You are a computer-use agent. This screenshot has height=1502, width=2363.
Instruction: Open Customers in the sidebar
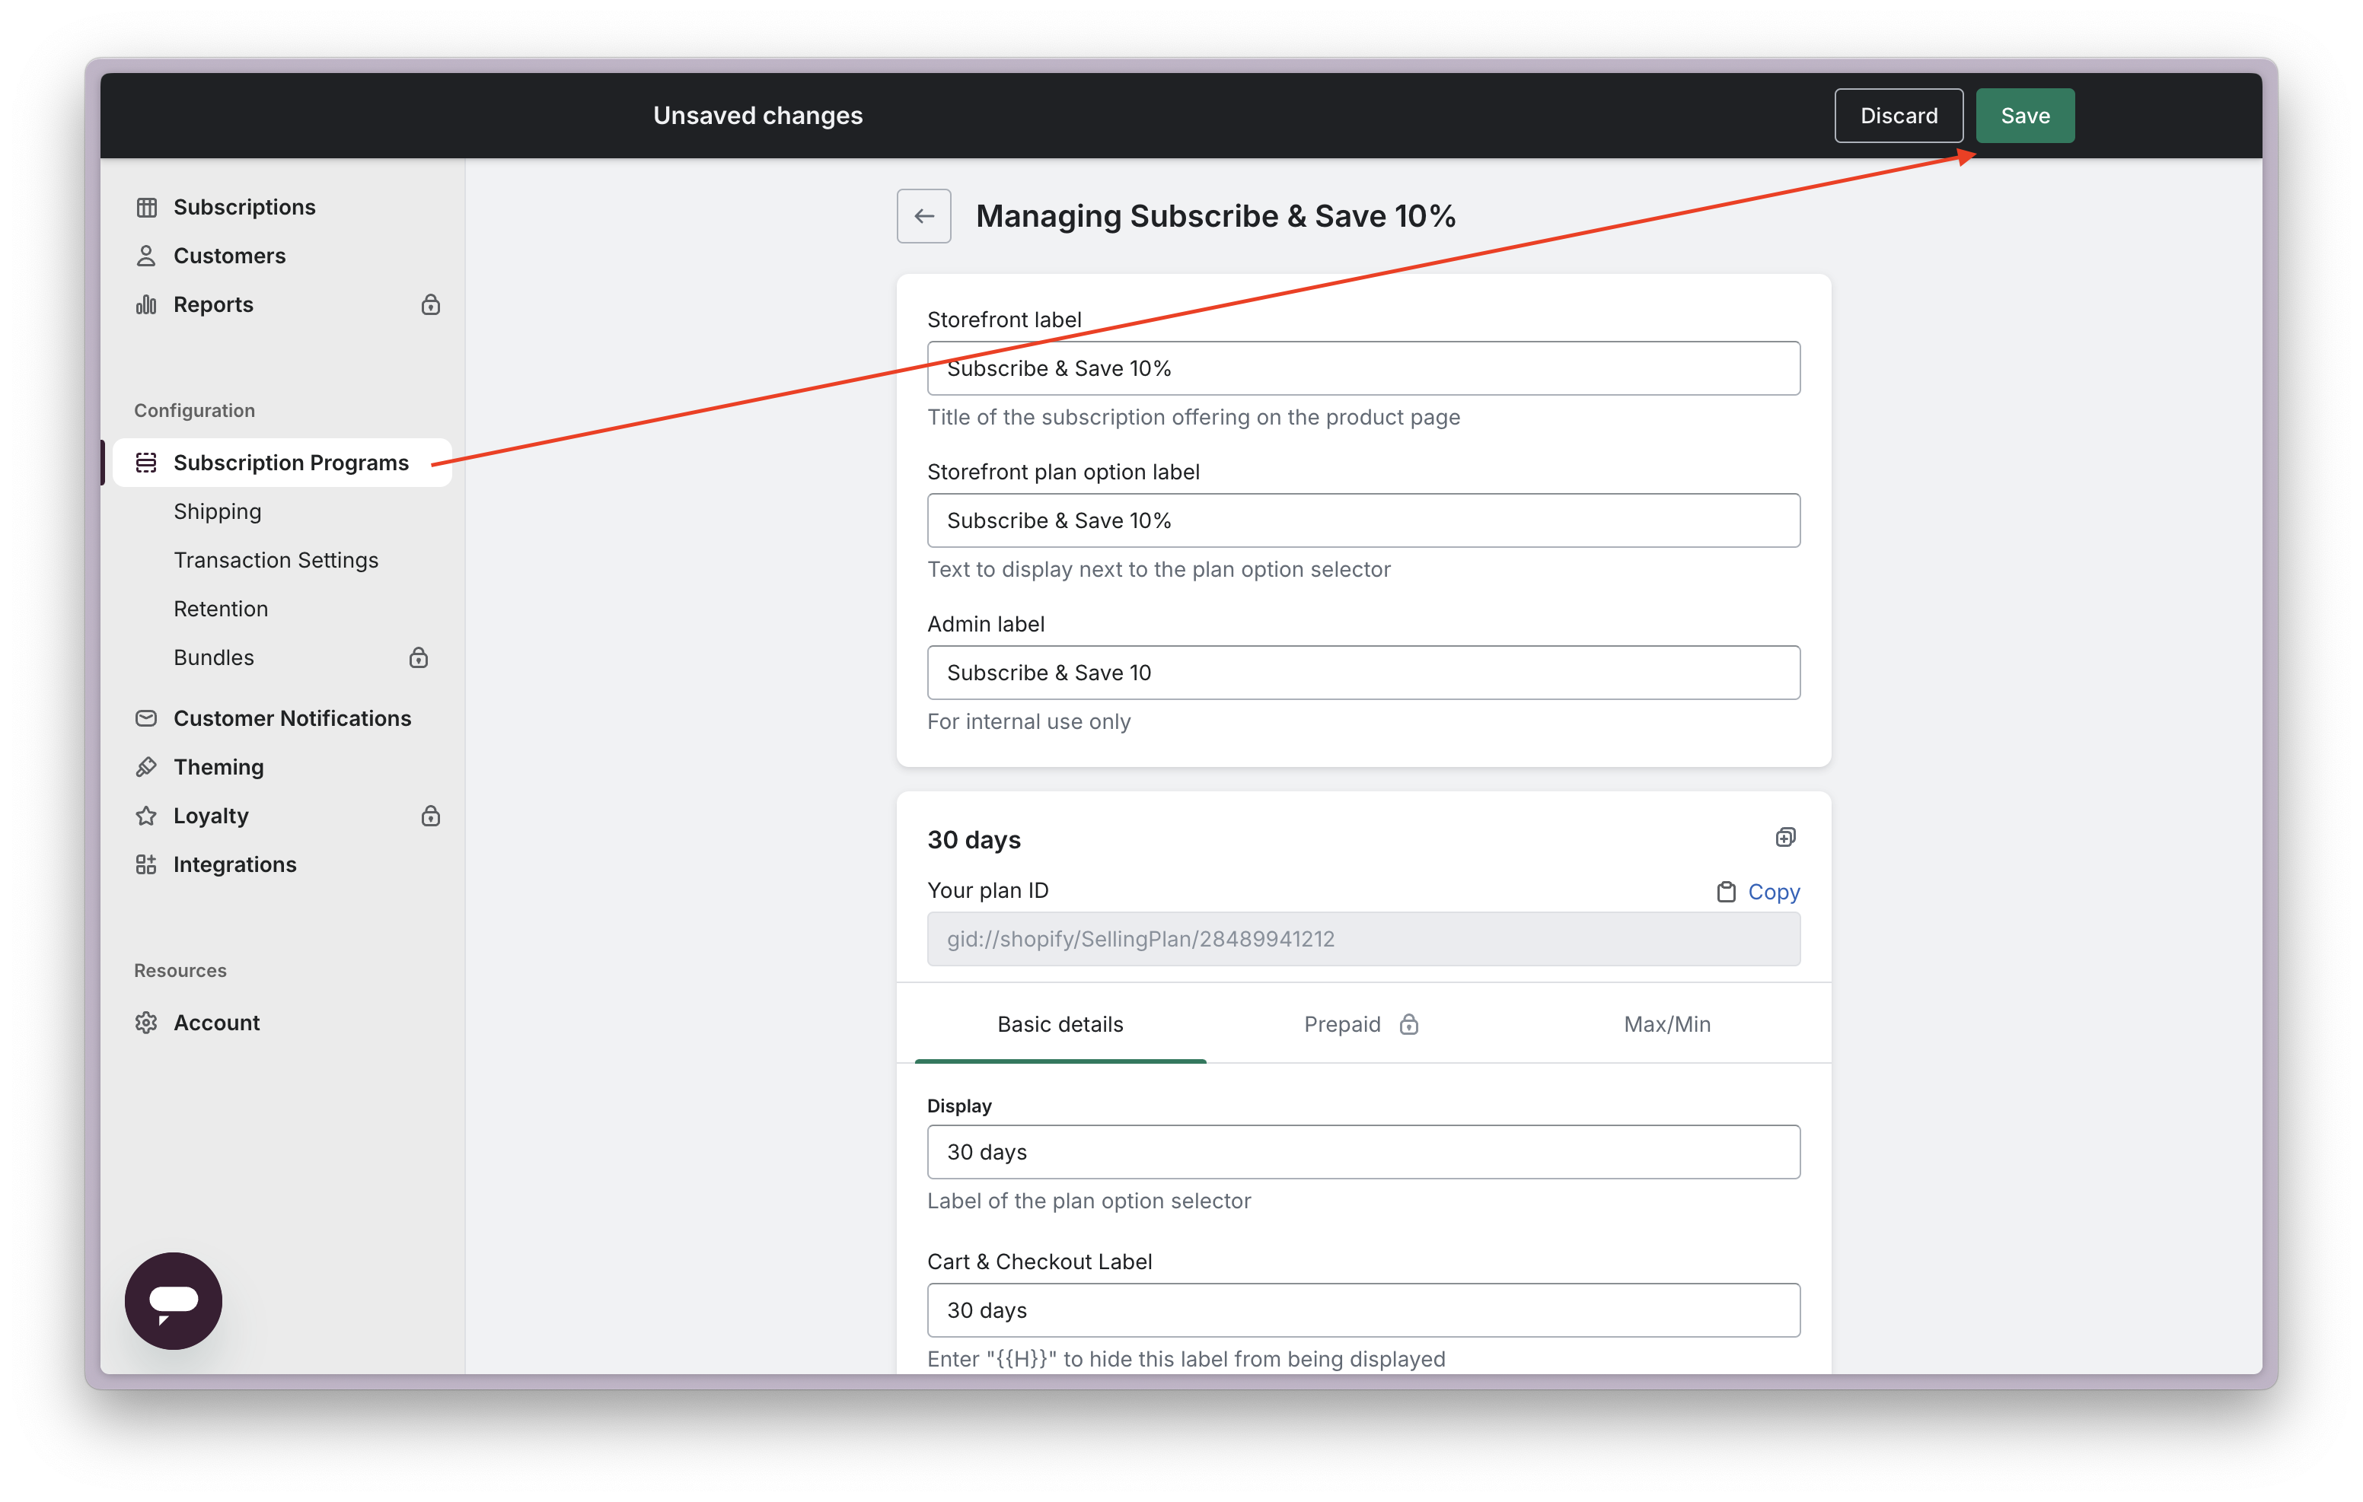pos(230,256)
